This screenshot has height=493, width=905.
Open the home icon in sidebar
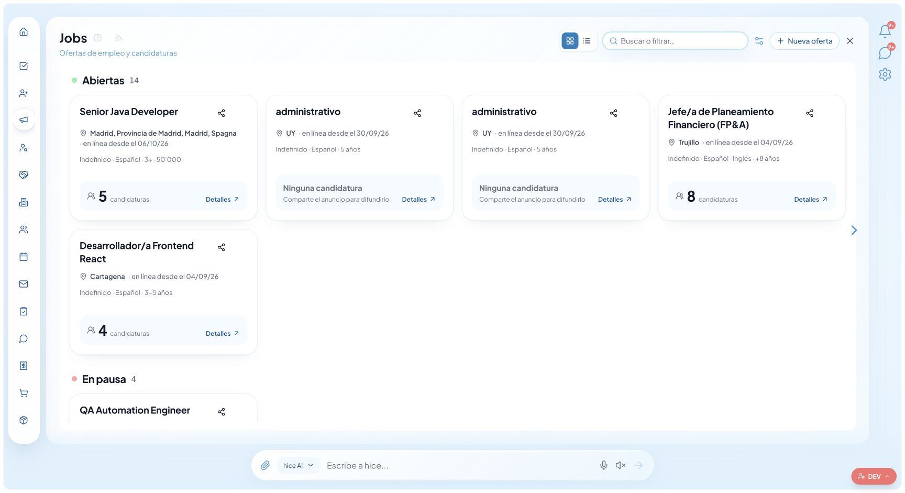coord(24,32)
